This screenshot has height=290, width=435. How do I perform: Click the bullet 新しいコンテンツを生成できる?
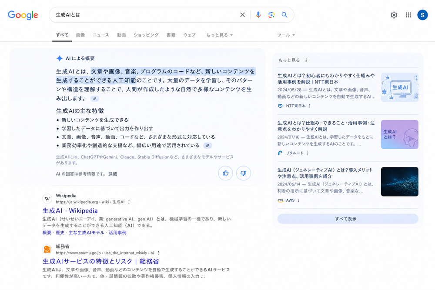(x=95, y=120)
